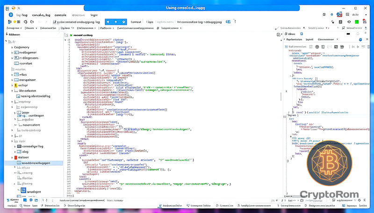Switch to the 'log /log' tab
374x213 pixels.
click(x=22, y=15)
